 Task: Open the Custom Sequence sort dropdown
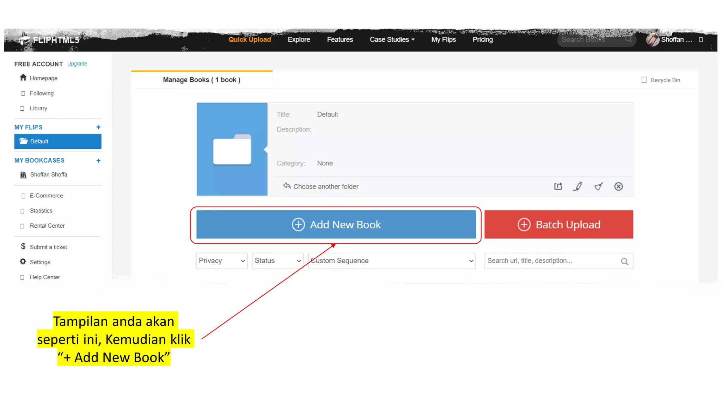pos(392,261)
